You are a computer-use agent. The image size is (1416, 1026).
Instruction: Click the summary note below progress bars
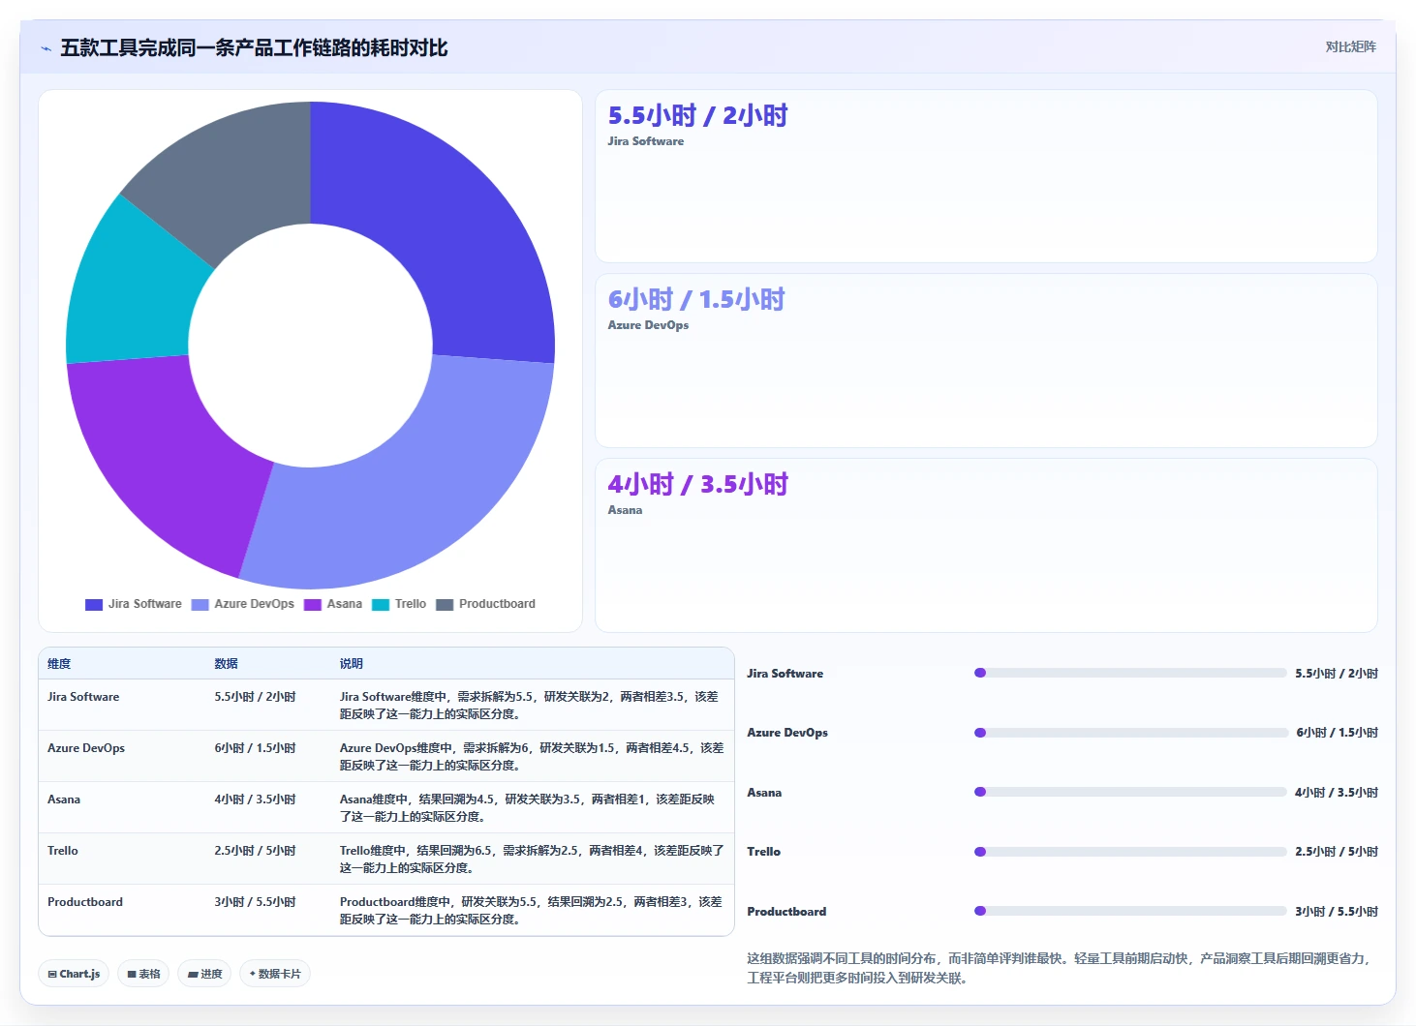(x=1060, y=968)
